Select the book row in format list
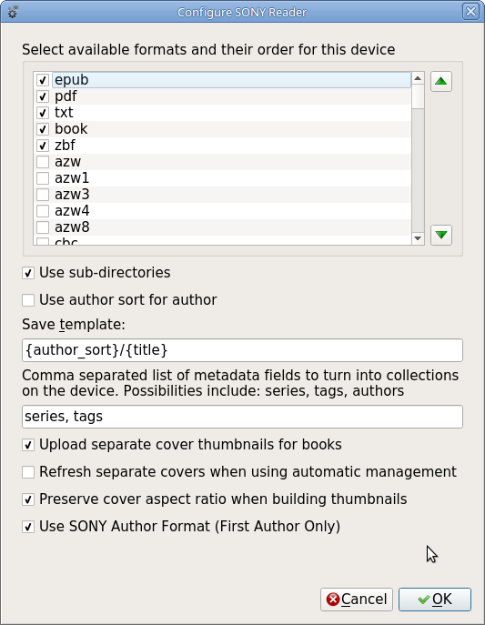 pos(222,129)
